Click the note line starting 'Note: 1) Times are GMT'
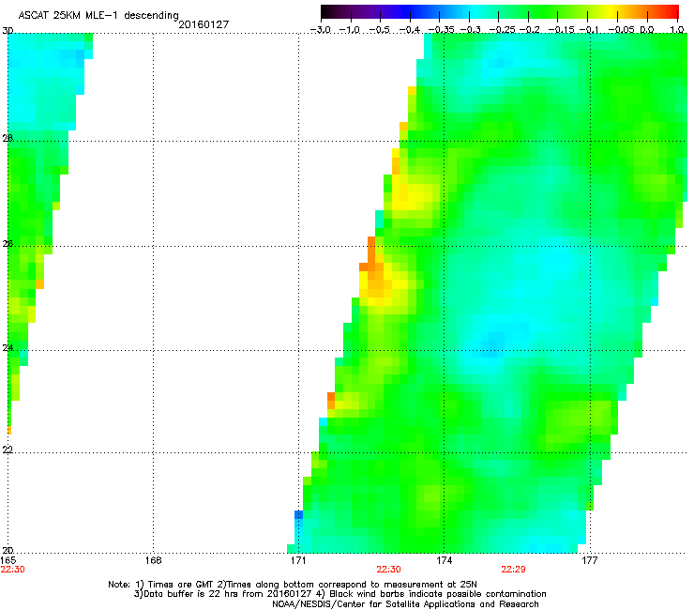 [x=293, y=585]
